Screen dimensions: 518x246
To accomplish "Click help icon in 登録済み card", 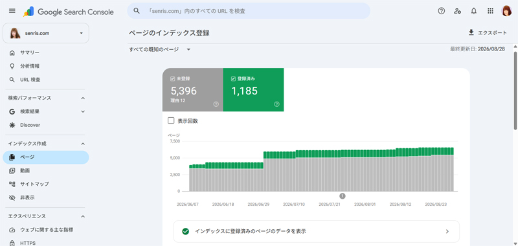I will tap(277, 104).
